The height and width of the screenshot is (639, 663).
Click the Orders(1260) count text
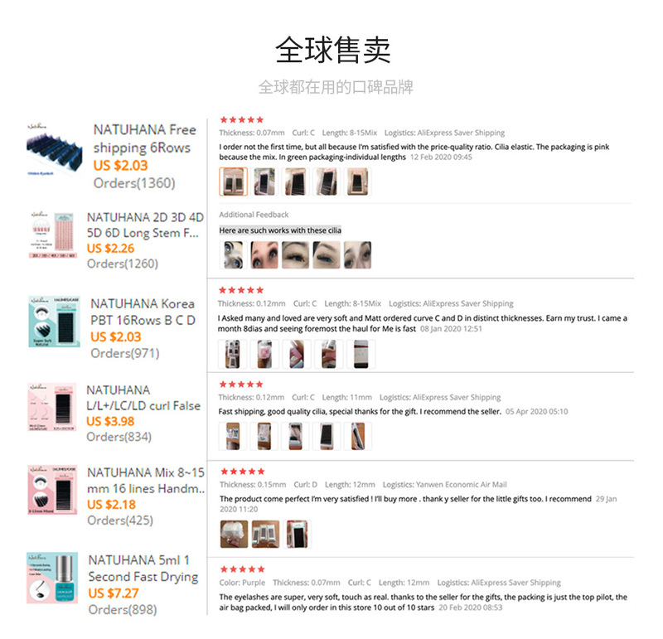click(x=123, y=264)
